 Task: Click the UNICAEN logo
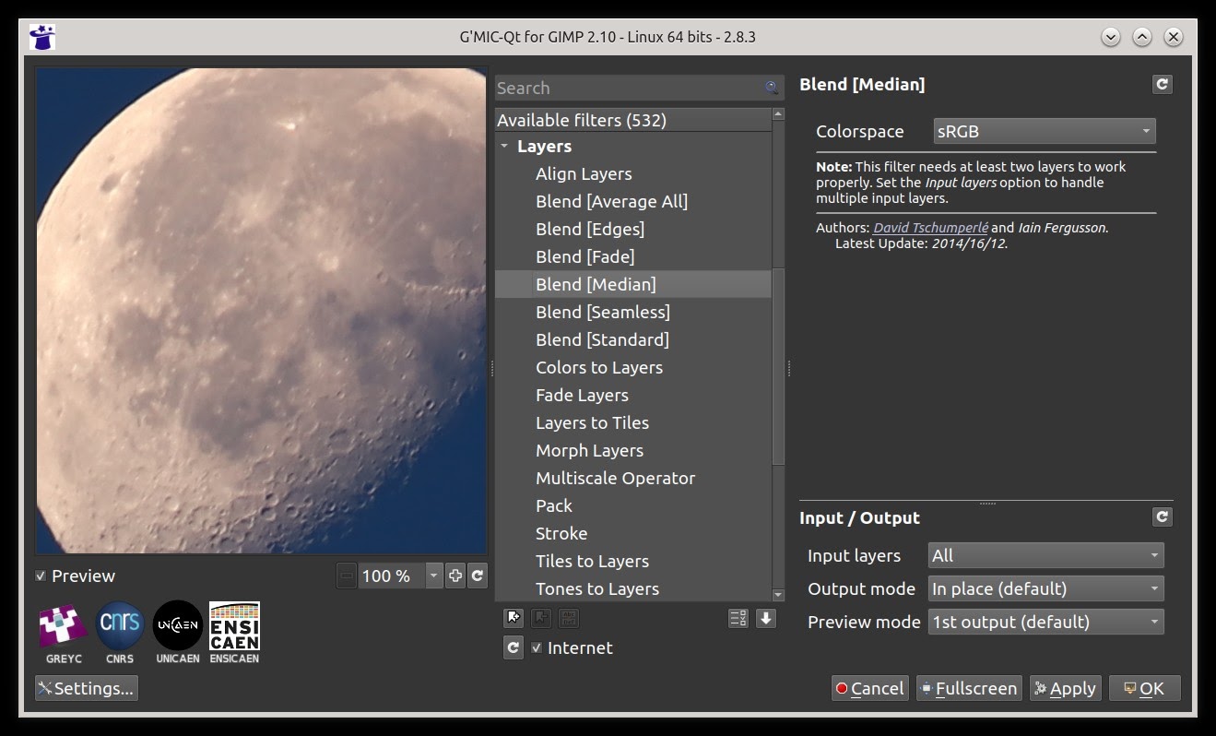(x=178, y=633)
